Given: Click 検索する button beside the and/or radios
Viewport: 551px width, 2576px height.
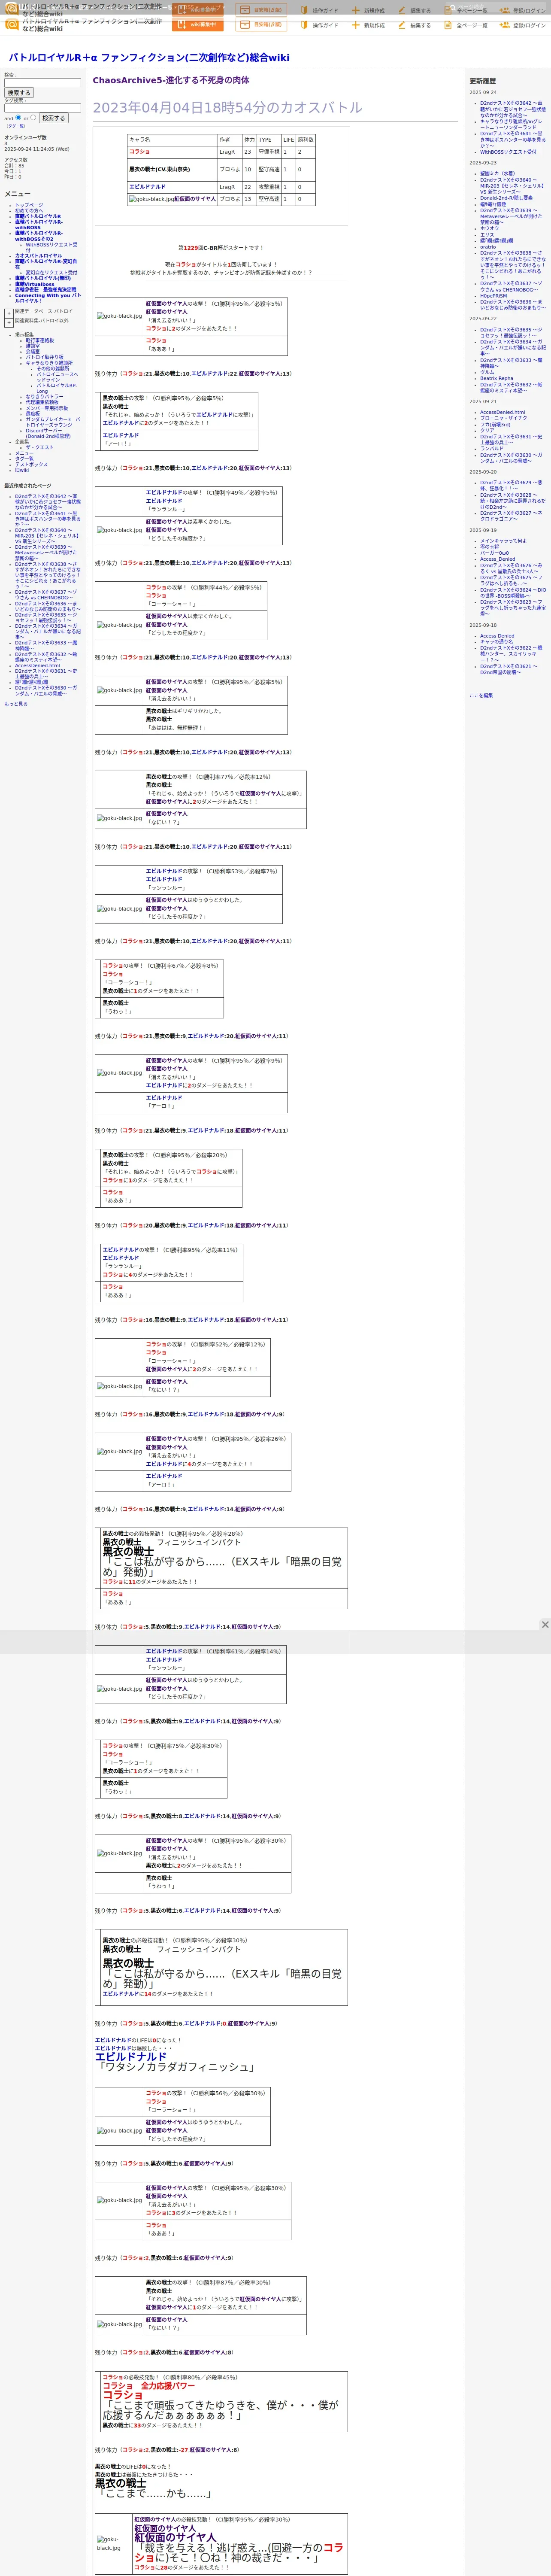Looking at the screenshot, I should [53, 118].
